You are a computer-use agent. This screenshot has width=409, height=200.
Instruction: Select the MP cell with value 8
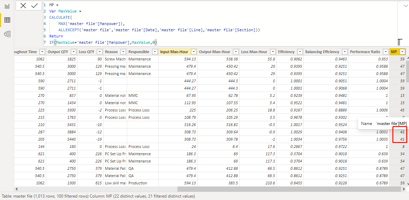398,147
